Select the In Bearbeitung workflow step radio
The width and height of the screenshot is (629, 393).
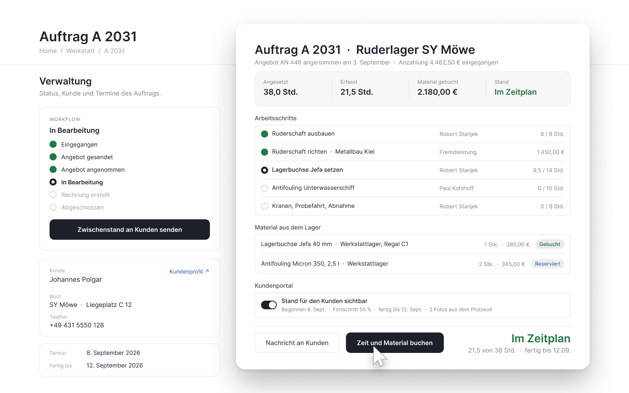(x=53, y=182)
